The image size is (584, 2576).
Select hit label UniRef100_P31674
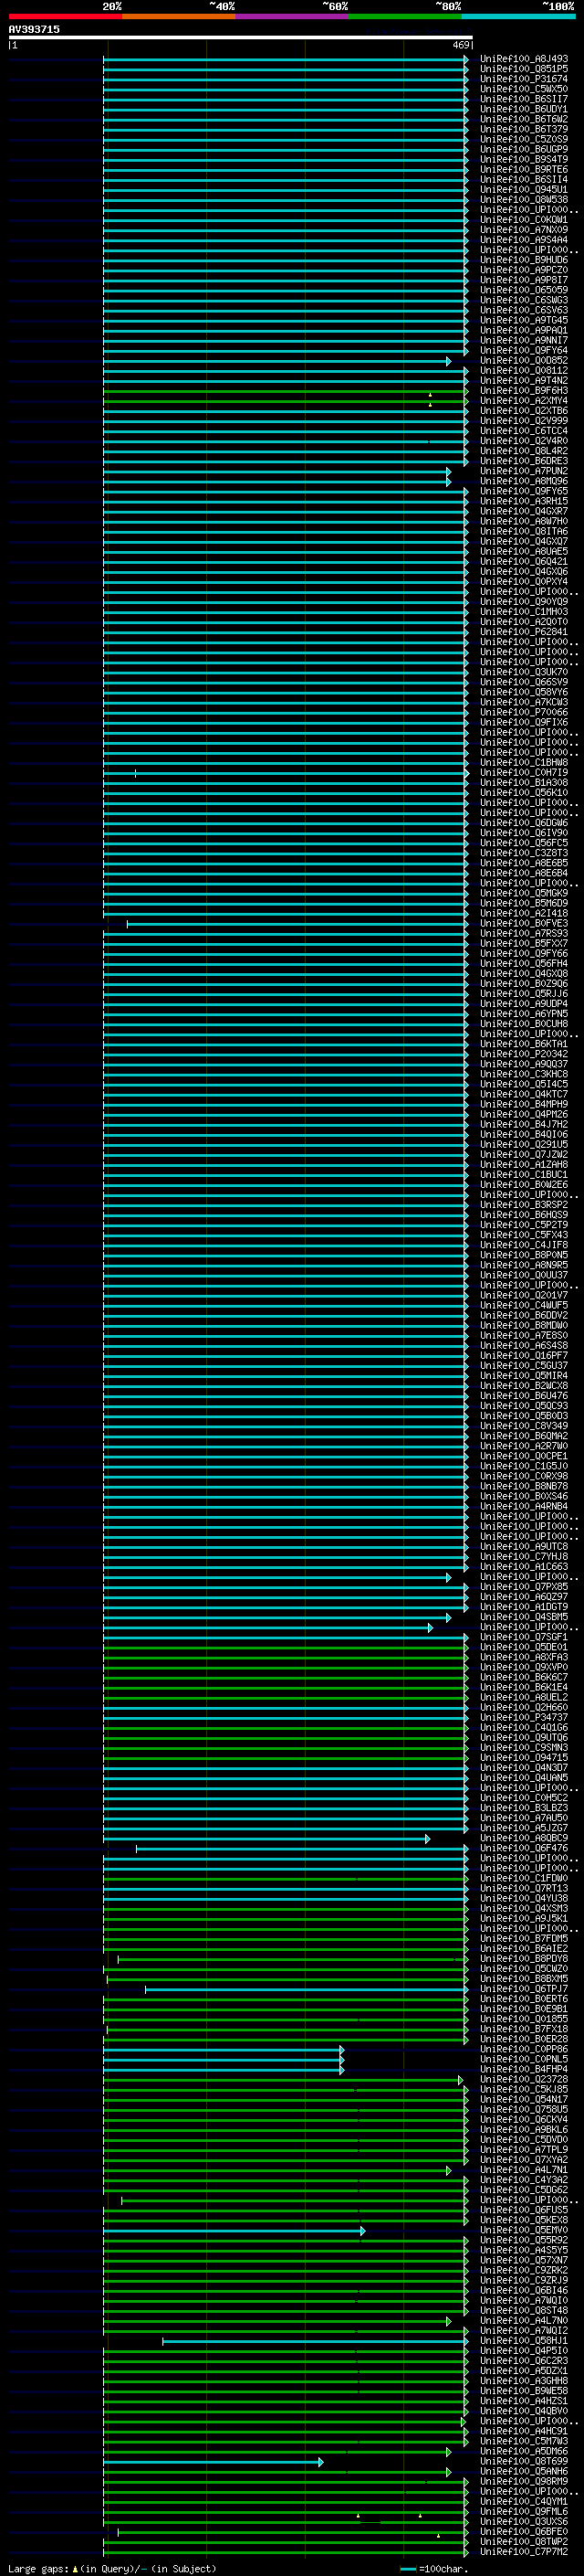click(524, 79)
